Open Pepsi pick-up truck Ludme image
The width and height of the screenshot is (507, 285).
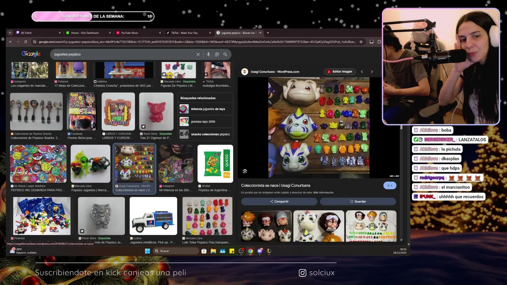click(153, 216)
